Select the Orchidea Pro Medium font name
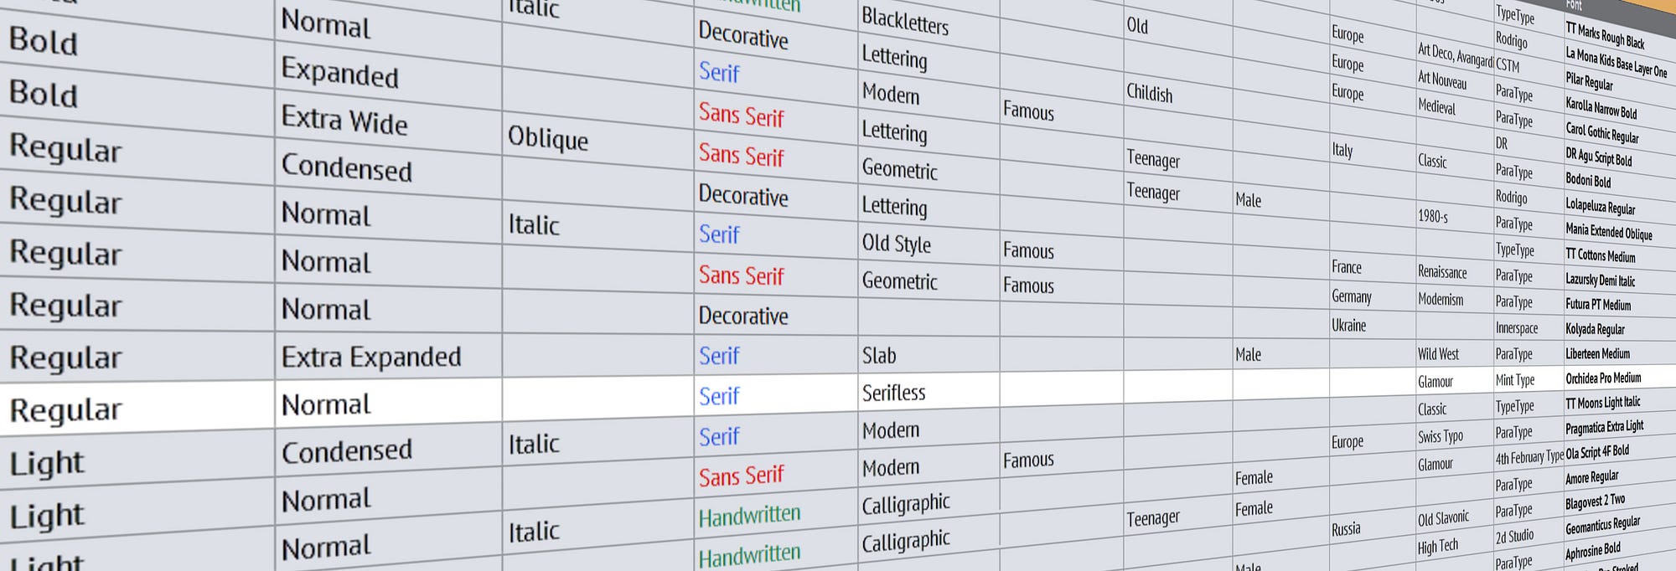The image size is (1676, 571). tap(1603, 378)
